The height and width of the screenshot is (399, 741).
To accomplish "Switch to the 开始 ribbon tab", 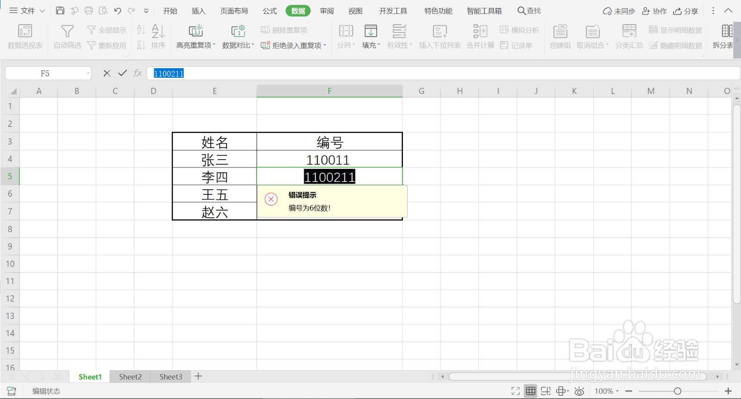I will click(x=170, y=11).
